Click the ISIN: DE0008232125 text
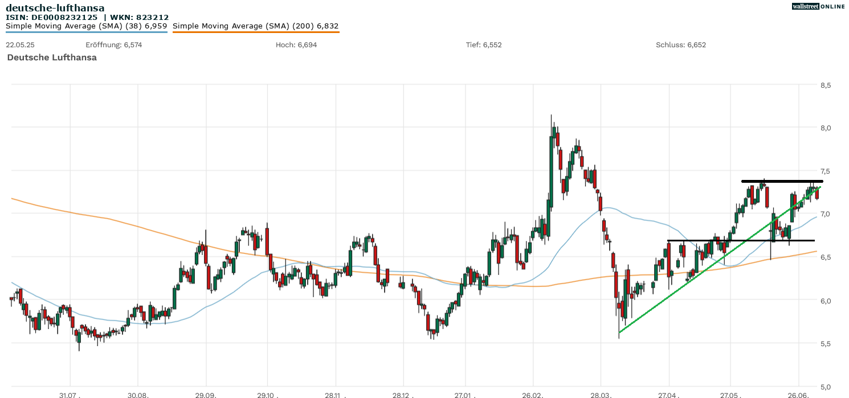Image resolution: width=849 pixels, height=398 pixels. coord(52,17)
